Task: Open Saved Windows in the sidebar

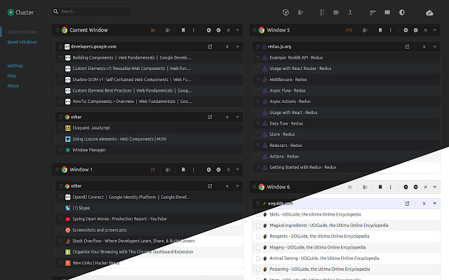Action: 22,42
